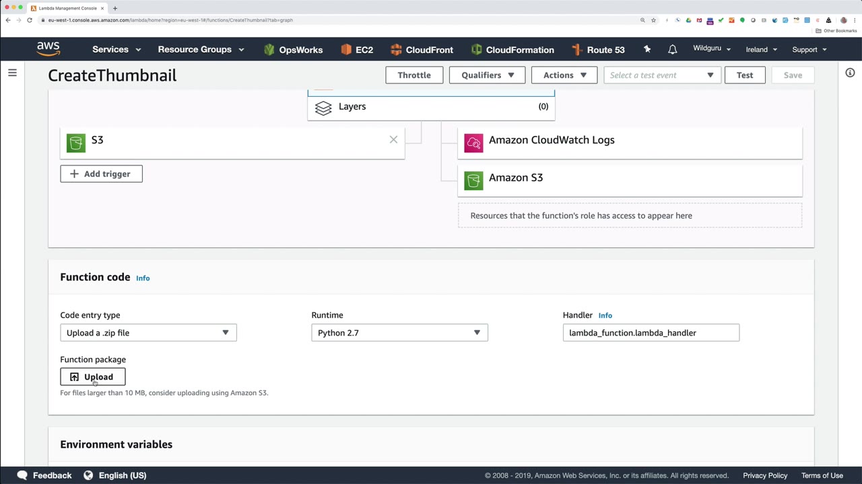The height and width of the screenshot is (484, 862).
Task: Open the Privacy Policy link
Action: click(765, 475)
